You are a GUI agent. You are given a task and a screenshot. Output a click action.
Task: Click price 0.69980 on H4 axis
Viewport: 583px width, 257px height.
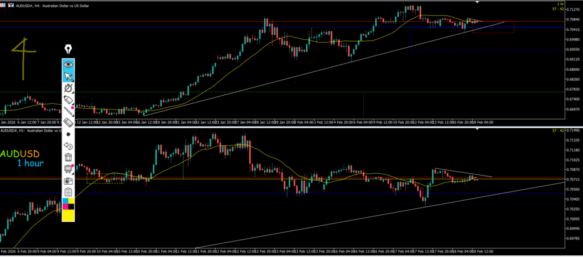click(x=572, y=39)
